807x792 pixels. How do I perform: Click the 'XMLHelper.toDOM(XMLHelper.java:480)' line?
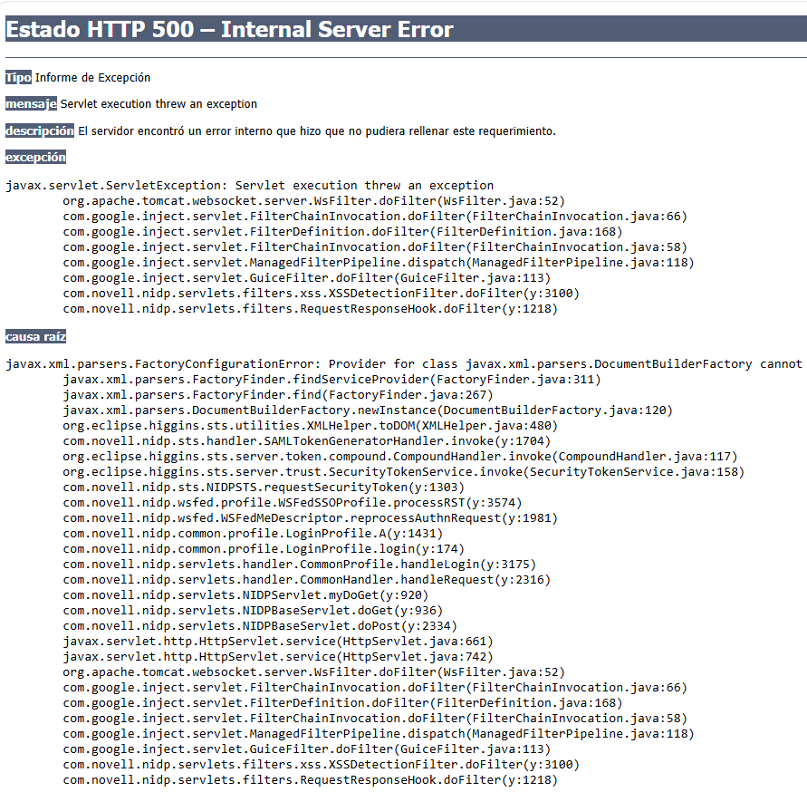(311, 426)
